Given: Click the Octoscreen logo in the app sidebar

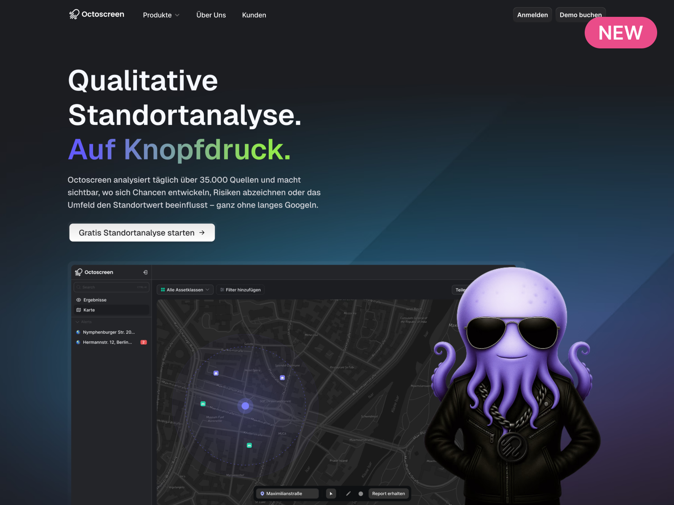Looking at the screenshot, I should pos(78,272).
